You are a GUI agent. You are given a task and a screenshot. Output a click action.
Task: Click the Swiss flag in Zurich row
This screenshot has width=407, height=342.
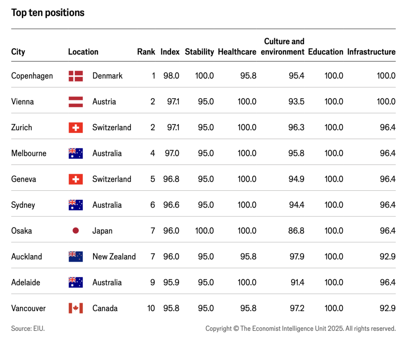click(x=76, y=127)
